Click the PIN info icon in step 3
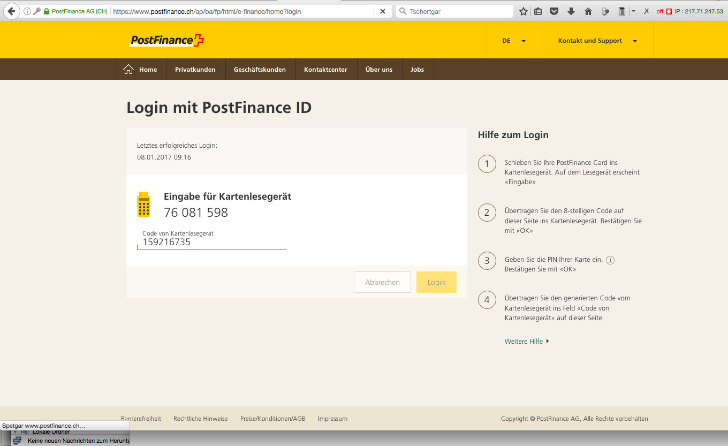The image size is (728, 446). coord(610,260)
